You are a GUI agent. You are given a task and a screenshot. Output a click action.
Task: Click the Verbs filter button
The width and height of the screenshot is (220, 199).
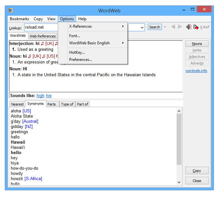coord(197,50)
